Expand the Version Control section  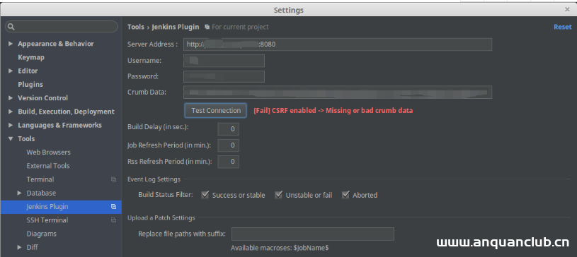[11, 98]
